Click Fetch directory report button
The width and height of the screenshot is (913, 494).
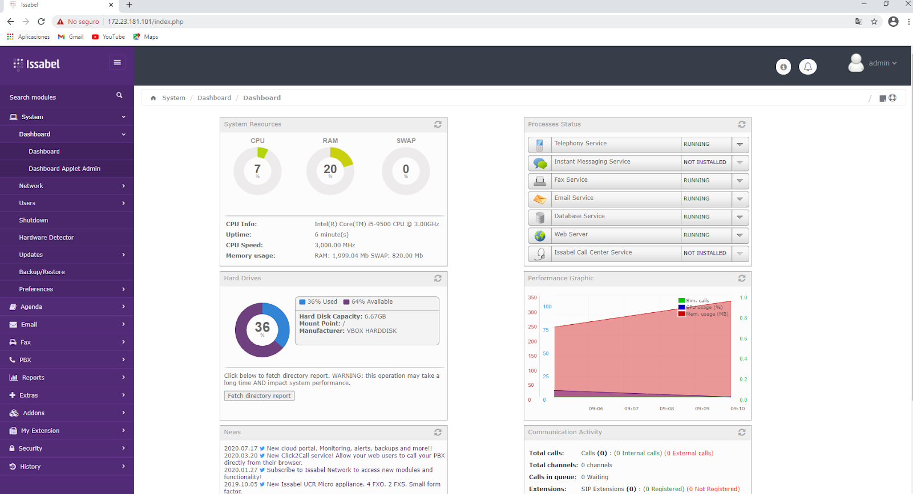coord(259,396)
